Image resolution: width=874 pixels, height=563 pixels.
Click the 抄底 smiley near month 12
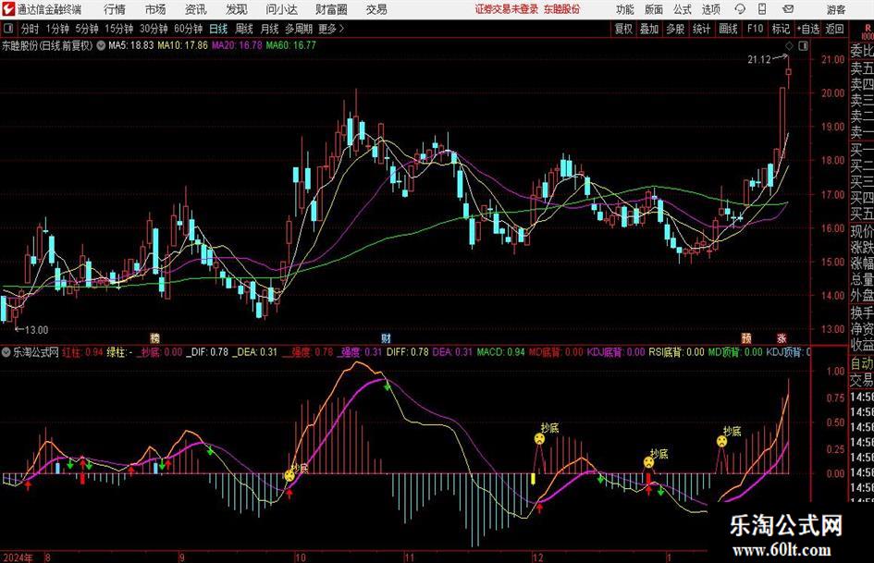click(x=539, y=439)
